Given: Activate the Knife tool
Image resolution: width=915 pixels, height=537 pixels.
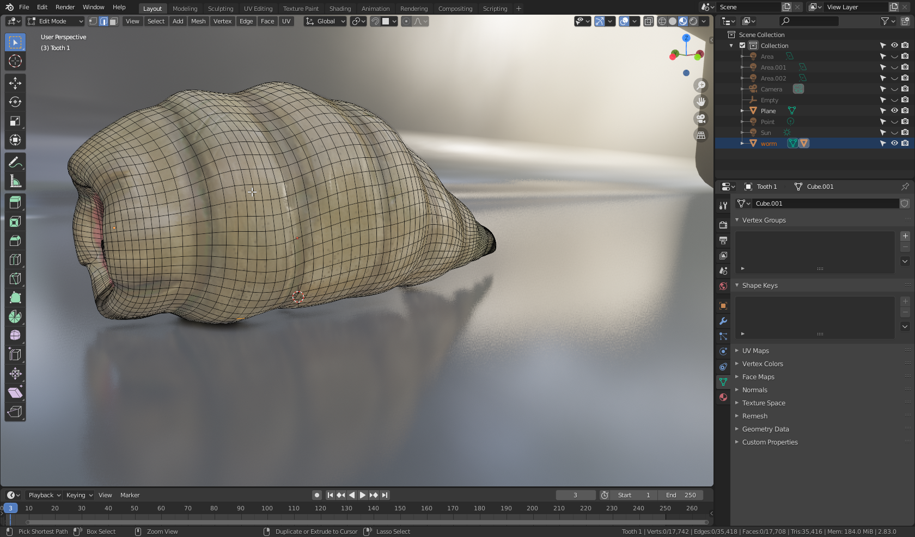Looking at the screenshot, I should click(x=15, y=279).
